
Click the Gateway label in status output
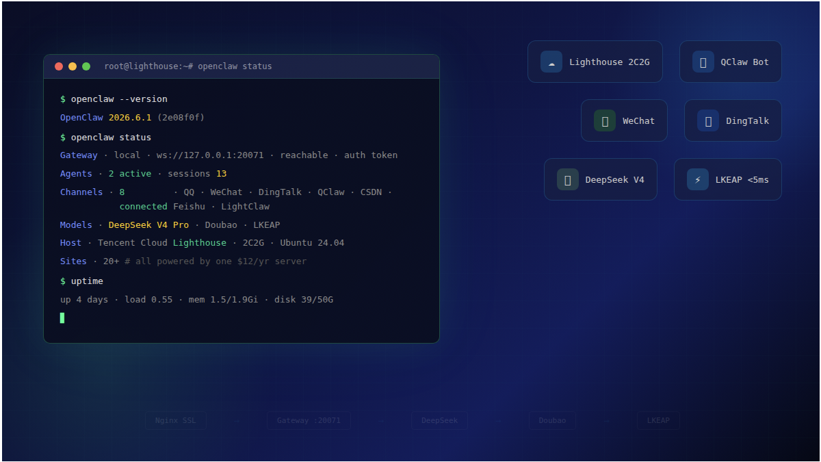79,155
